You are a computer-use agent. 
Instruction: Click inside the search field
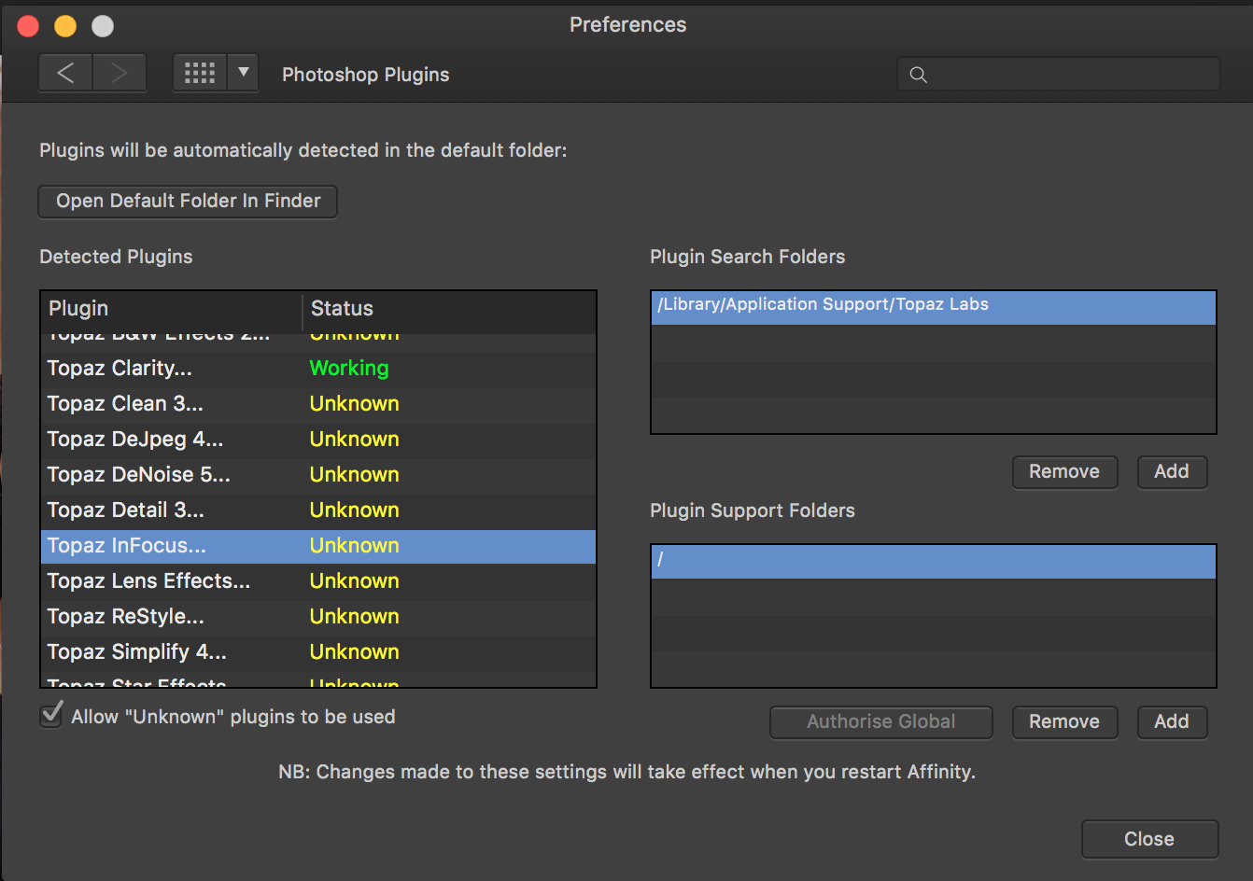click(1027, 74)
